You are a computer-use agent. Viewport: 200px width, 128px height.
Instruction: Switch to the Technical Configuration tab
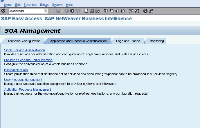pyautogui.click(x=24, y=41)
